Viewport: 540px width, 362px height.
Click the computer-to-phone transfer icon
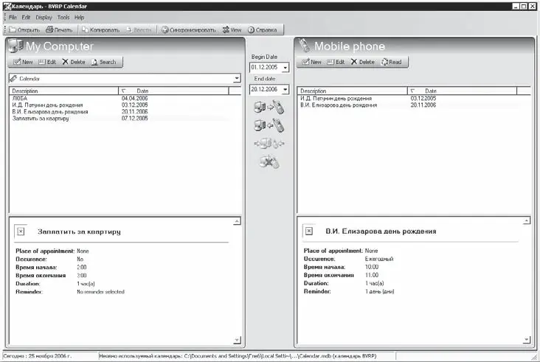click(269, 107)
